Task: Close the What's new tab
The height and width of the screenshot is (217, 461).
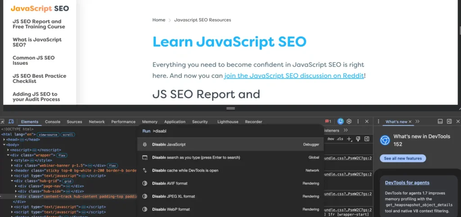Action: coord(410,122)
